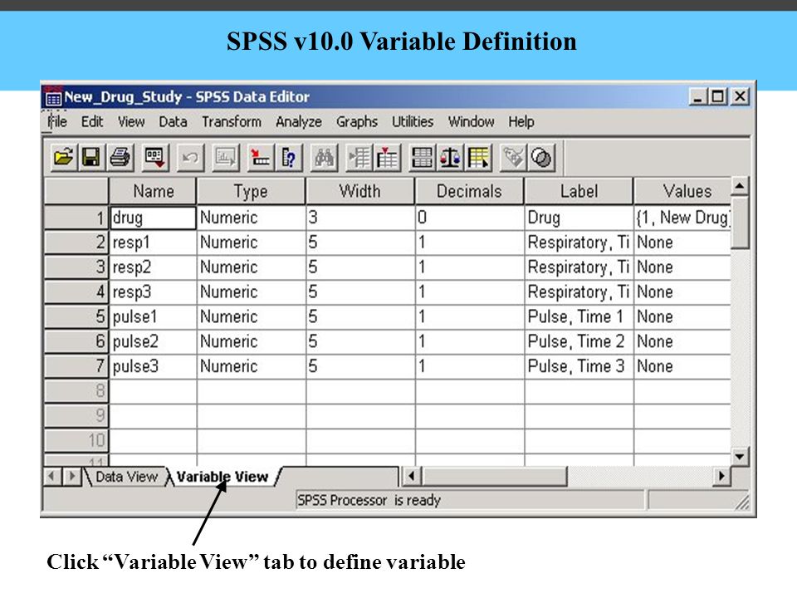Maximize the SPSS Data Editor window
Image resolution: width=797 pixels, height=598 pixels.
tap(717, 96)
